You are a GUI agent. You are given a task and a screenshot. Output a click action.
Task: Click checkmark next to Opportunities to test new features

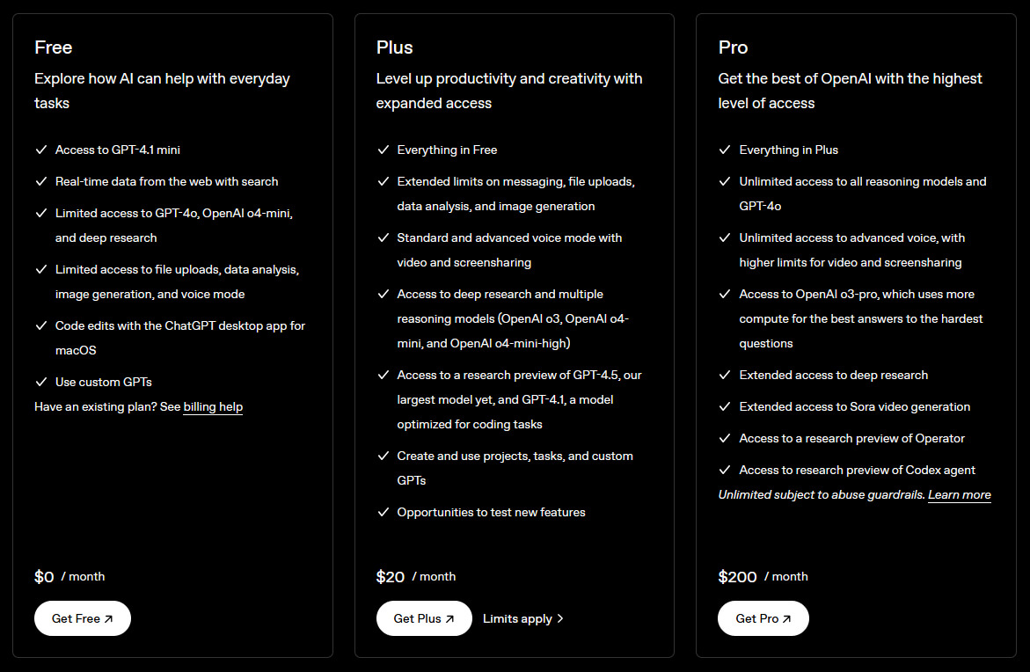coord(384,513)
